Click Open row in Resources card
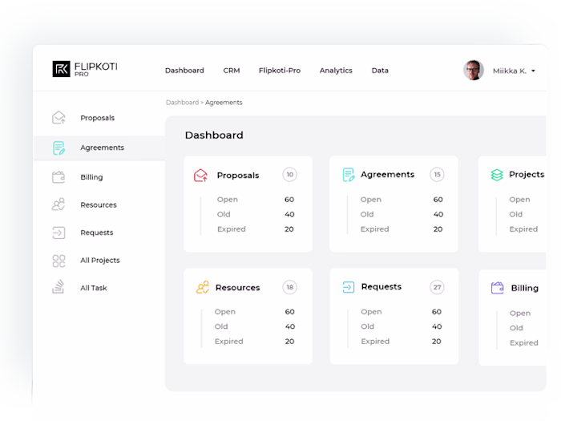The image size is (561, 421). [254, 312]
